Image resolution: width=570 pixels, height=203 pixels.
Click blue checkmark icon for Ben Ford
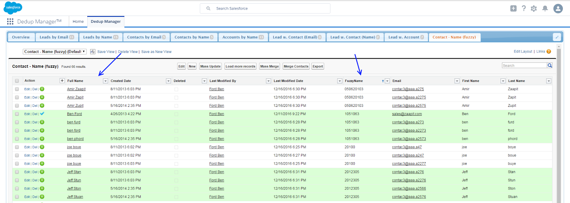(42, 114)
